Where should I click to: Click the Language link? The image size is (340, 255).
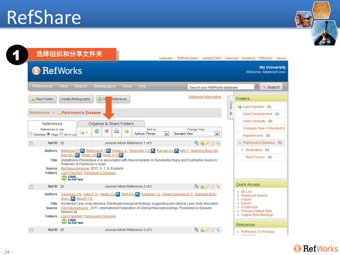pyautogui.click(x=166, y=58)
